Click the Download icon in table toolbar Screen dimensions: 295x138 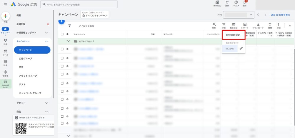click(258, 25)
